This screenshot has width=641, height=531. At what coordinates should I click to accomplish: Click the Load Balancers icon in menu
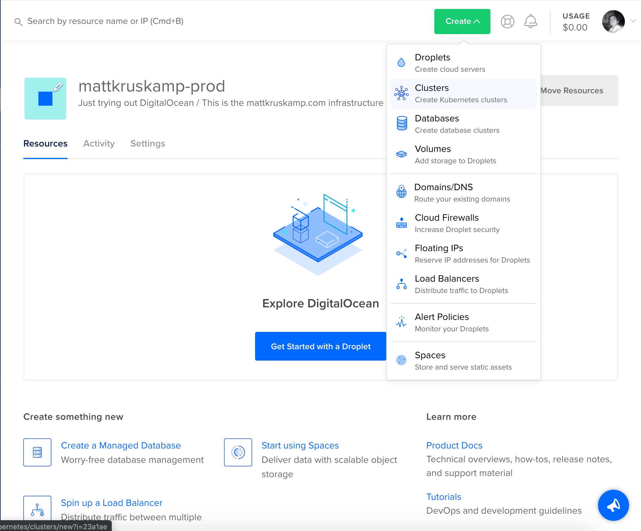tap(401, 284)
